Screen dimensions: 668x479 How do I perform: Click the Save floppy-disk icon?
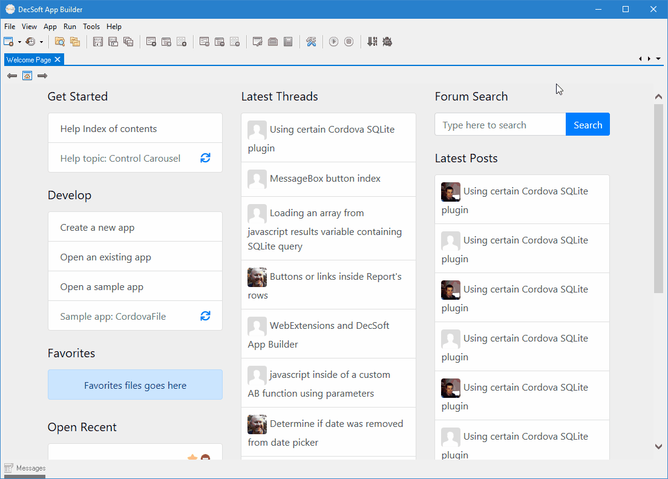(x=98, y=42)
